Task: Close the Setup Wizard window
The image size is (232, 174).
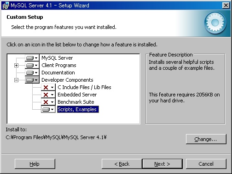Action: coord(226,6)
